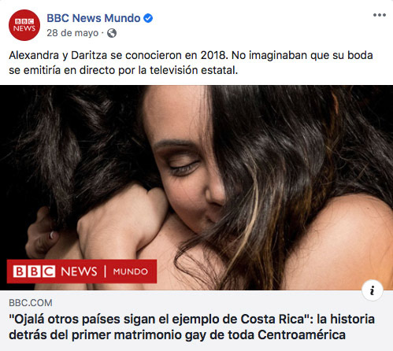Open the three-dot post options menu

click(x=380, y=15)
